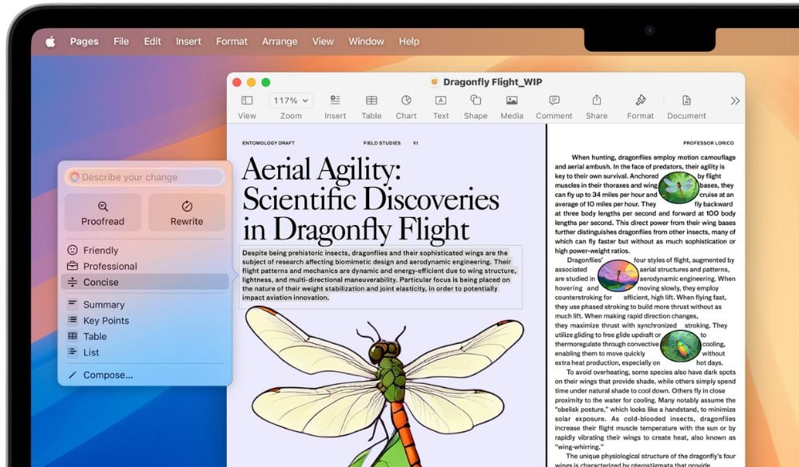
Task: Select the List option
Action: (x=145, y=352)
